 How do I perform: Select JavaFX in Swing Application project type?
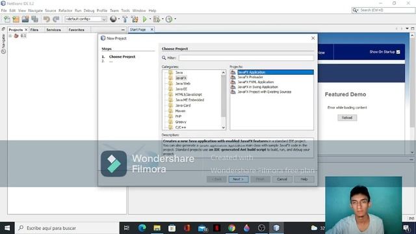257,86
